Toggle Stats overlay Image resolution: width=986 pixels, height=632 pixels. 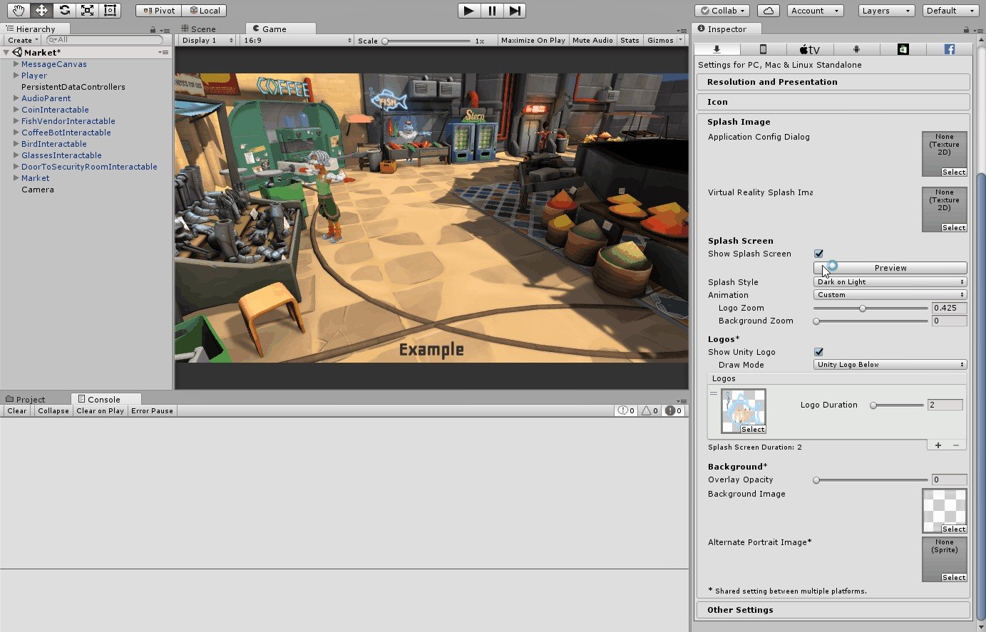click(x=630, y=41)
